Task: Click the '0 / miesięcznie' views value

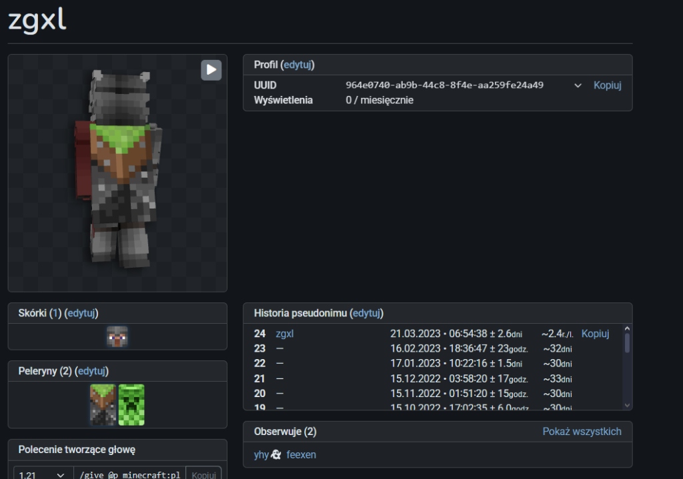Action: pyautogui.click(x=380, y=100)
